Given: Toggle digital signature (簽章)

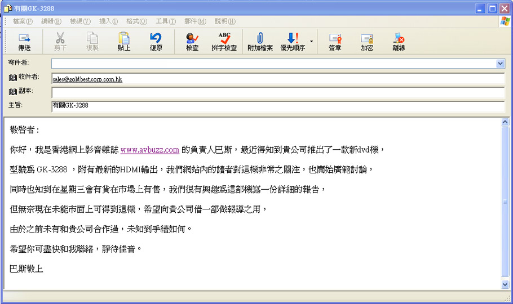Looking at the screenshot, I should [x=335, y=42].
